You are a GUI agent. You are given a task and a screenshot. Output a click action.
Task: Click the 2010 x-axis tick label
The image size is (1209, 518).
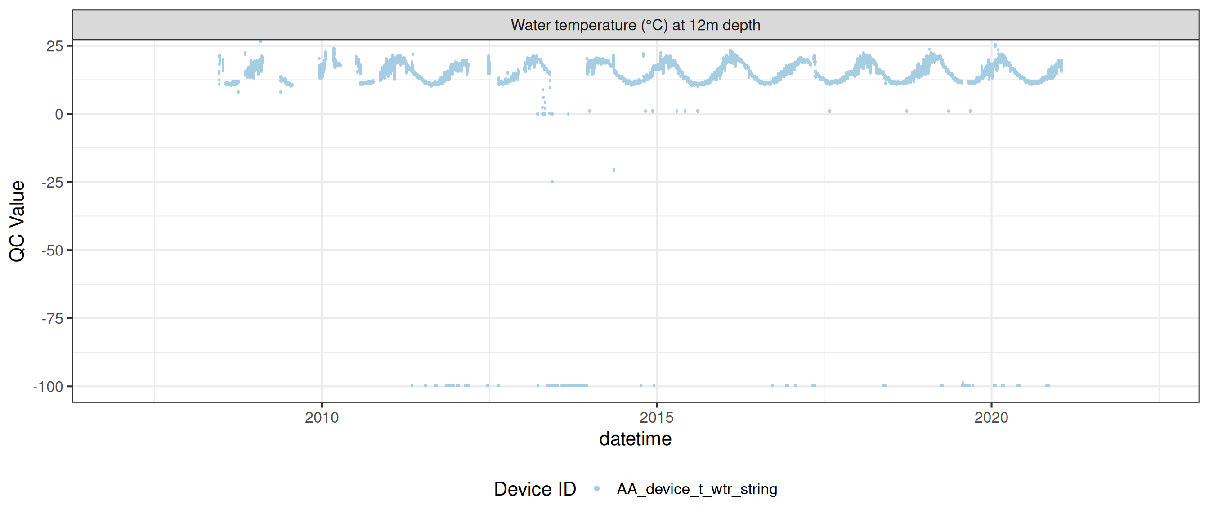point(322,417)
